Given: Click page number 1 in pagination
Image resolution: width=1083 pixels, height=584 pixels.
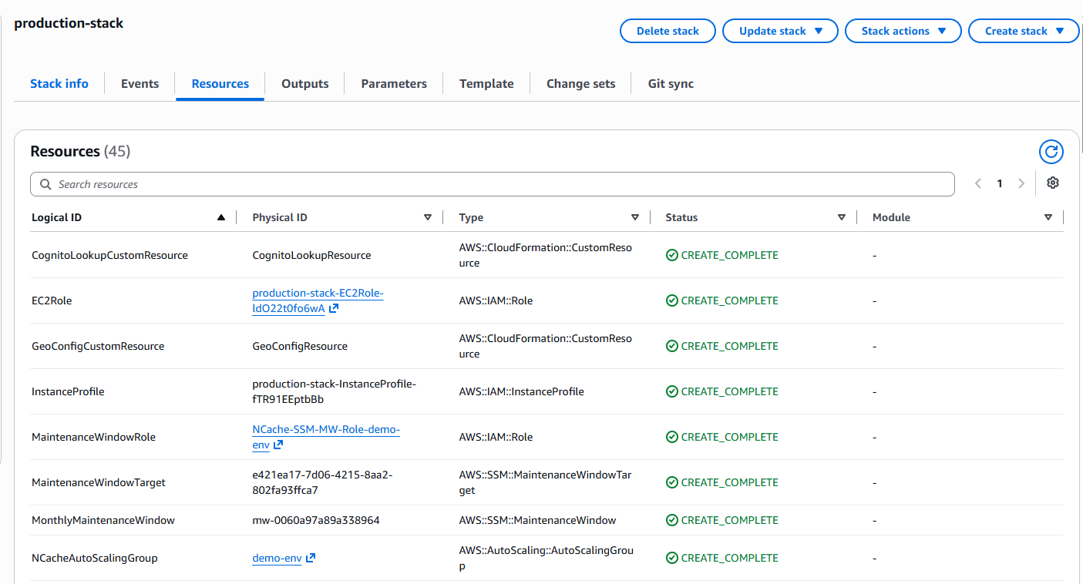Looking at the screenshot, I should click(1000, 183).
